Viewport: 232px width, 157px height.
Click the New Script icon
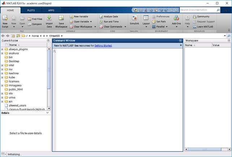tap(5, 18)
